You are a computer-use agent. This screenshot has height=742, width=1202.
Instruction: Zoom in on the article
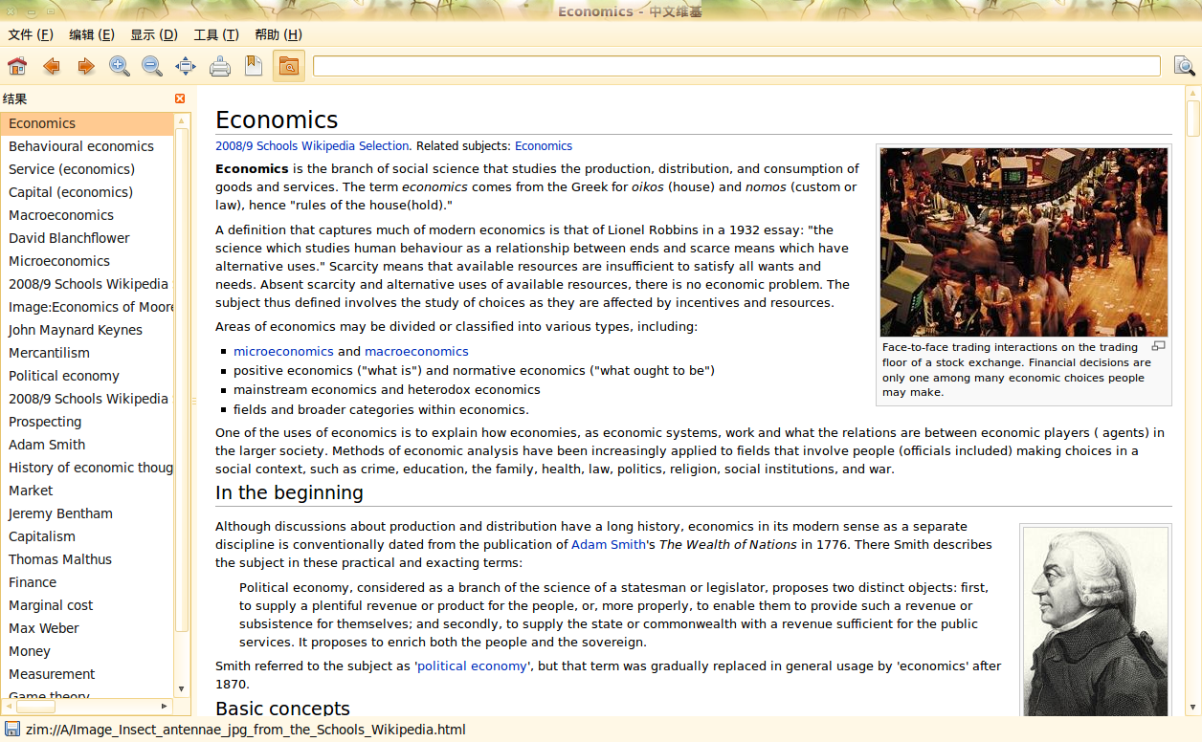[x=120, y=66]
